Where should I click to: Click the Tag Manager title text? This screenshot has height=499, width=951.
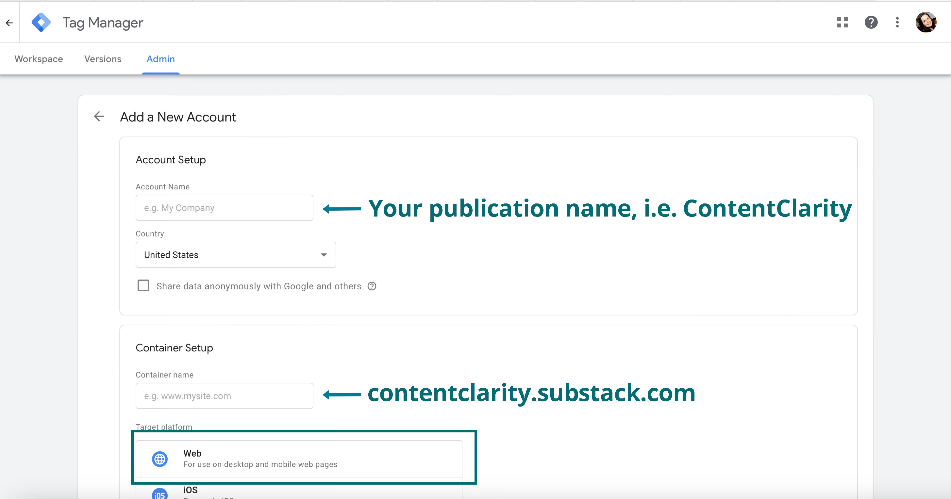[x=103, y=23]
